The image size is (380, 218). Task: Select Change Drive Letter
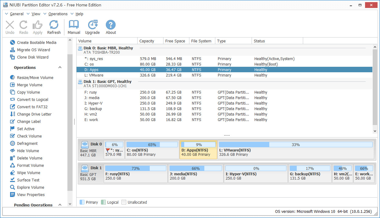31,114
